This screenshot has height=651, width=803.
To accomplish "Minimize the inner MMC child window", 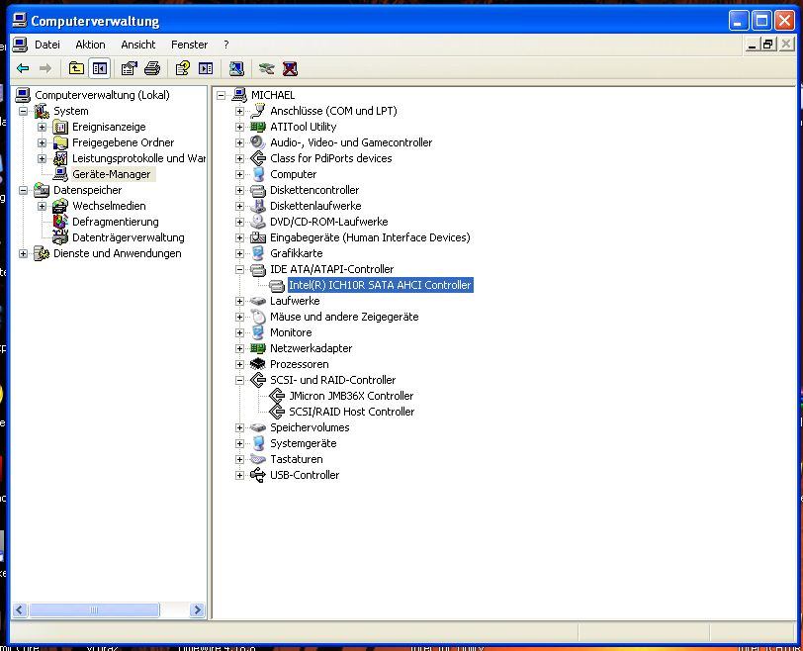I will 752,45.
